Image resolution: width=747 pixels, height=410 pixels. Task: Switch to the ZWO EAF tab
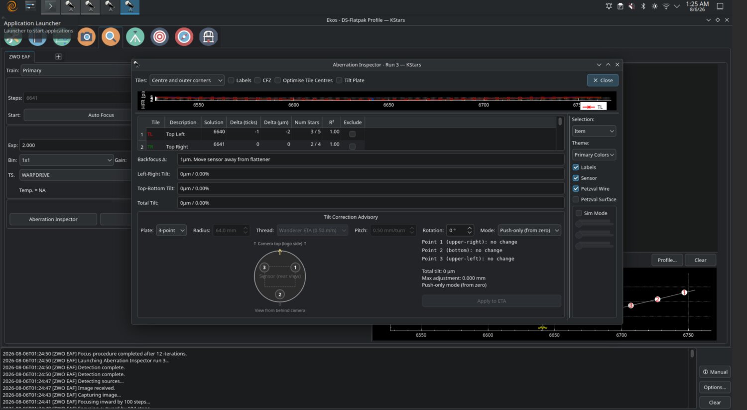19,57
